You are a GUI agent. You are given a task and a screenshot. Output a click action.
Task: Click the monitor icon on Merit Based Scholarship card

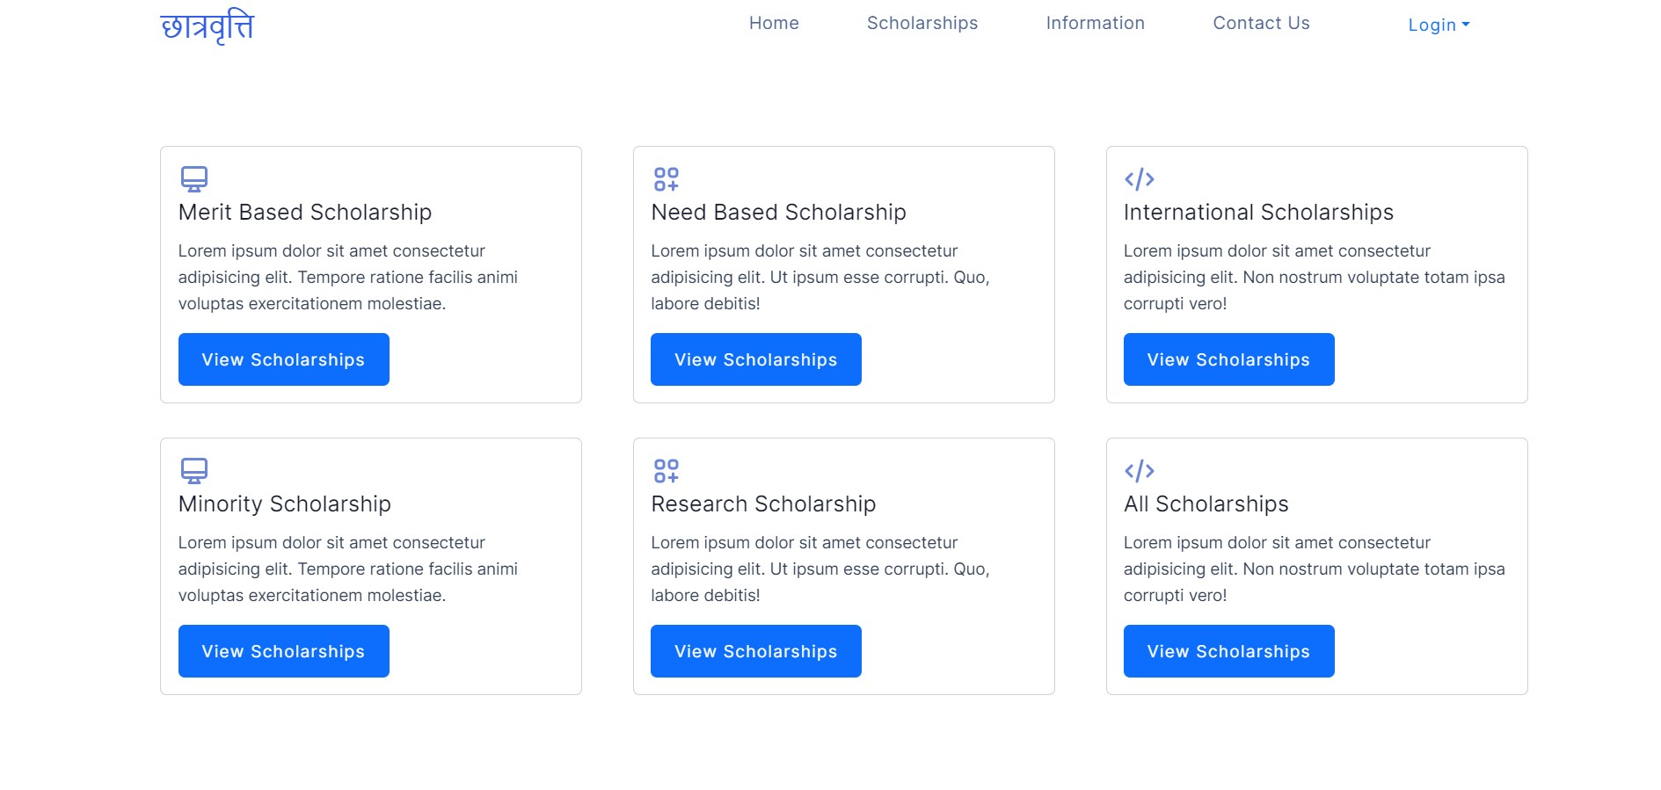(x=193, y=178)
